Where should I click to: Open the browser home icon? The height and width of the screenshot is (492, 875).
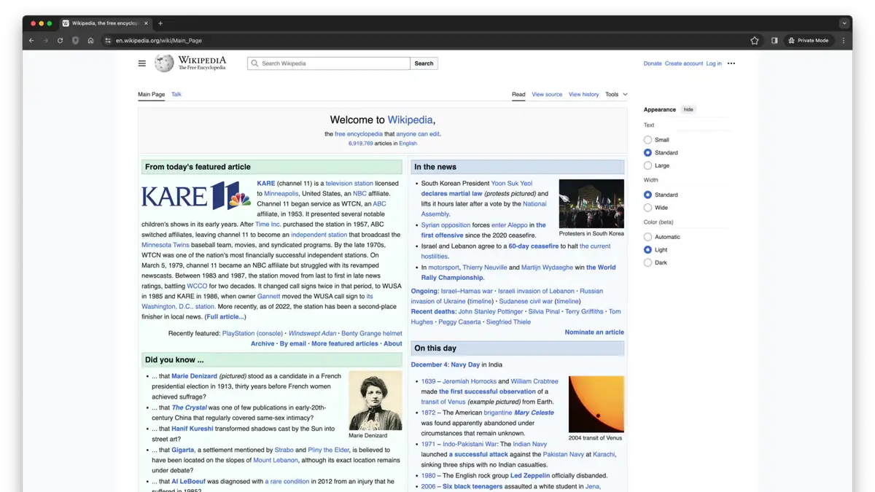[x=90, y=41]
